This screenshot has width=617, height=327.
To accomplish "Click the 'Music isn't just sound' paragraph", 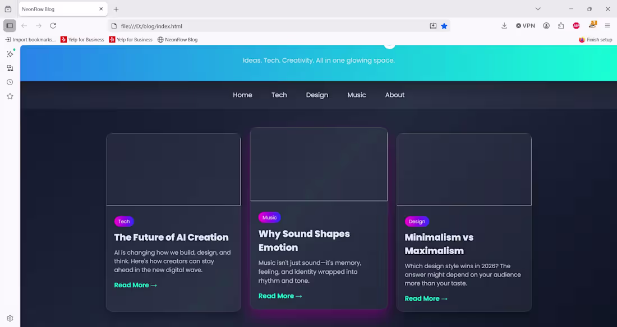I will coord(310,272).
